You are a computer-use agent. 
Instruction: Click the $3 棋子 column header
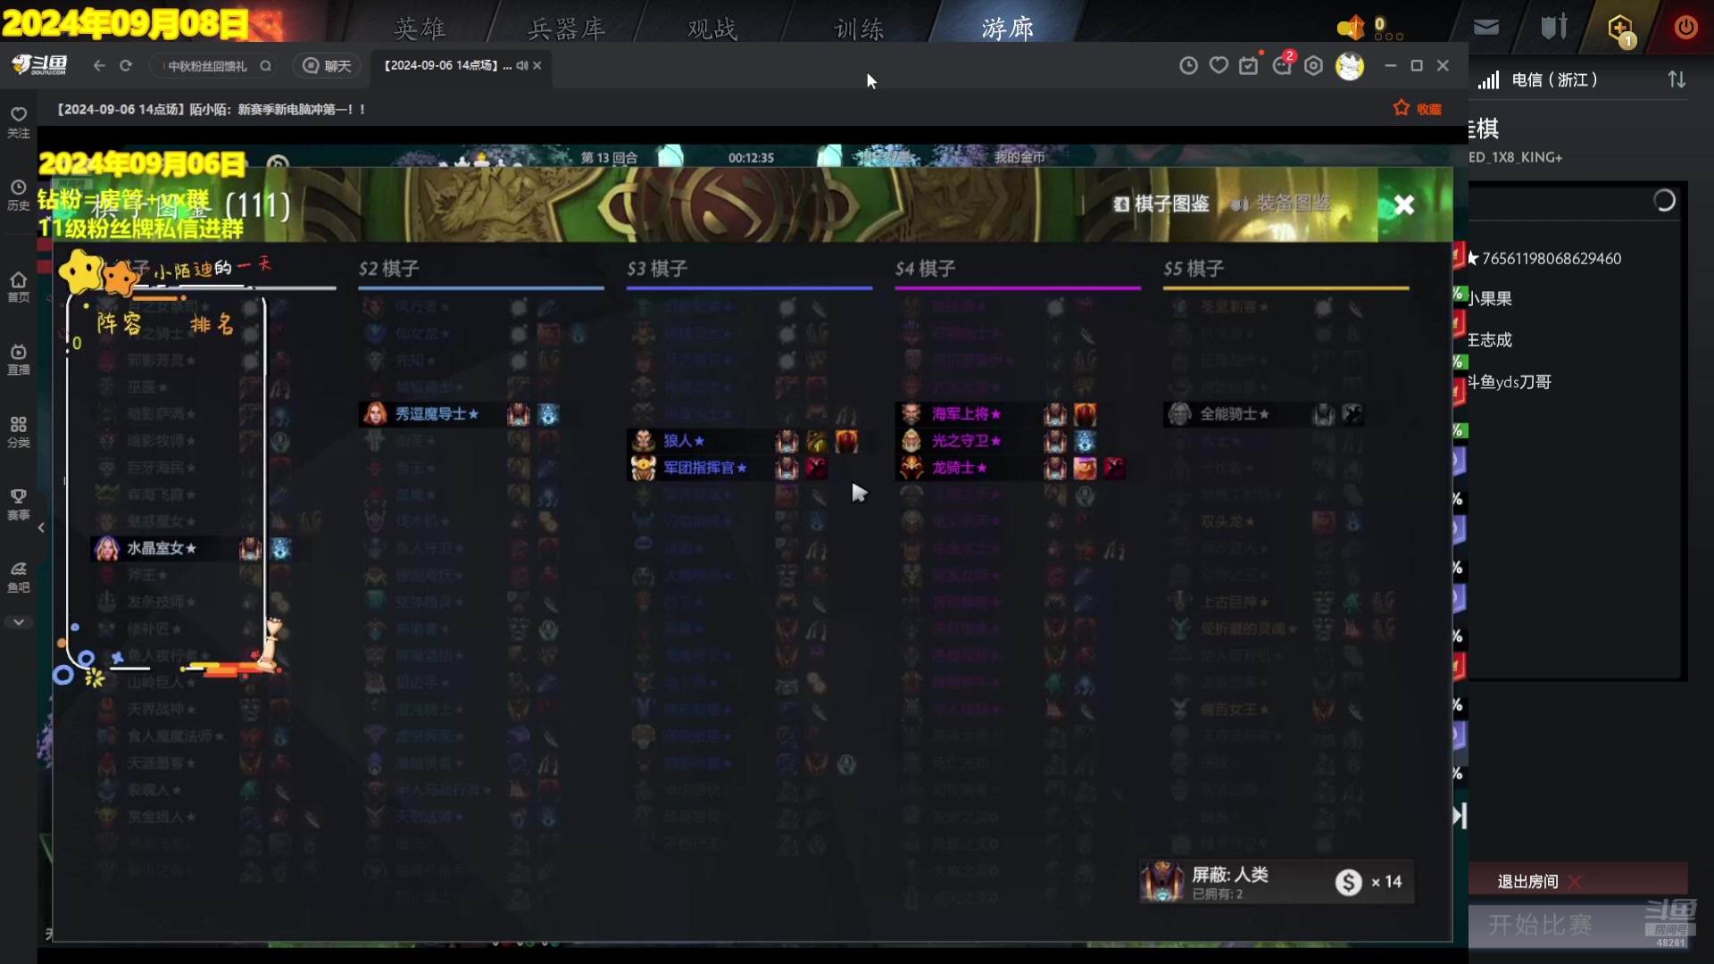click(x=657, y=269)
